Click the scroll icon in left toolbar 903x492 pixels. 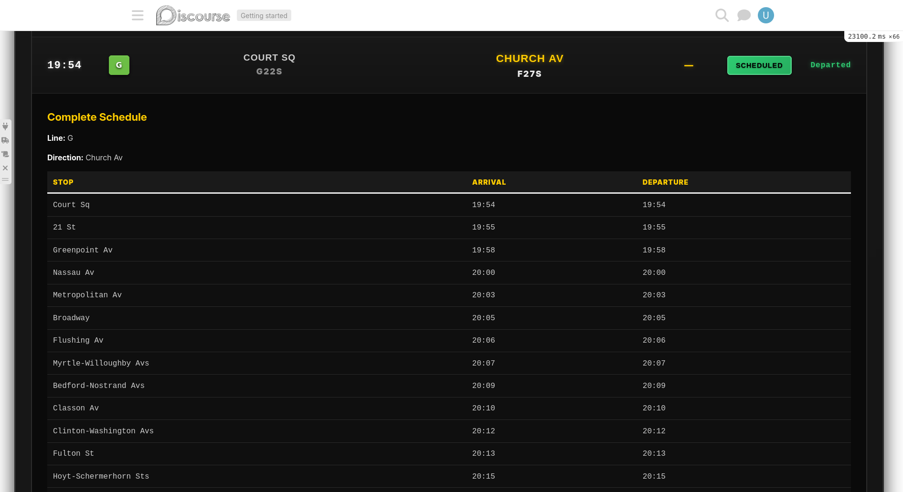point(5,154)
